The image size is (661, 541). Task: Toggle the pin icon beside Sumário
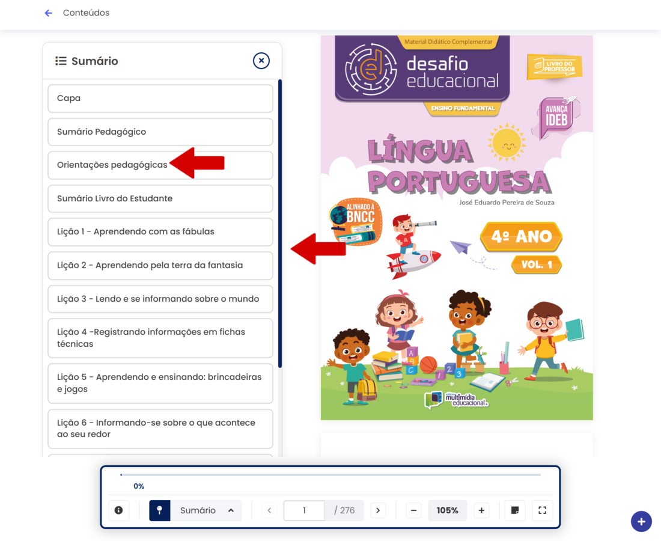coord(160,510)
